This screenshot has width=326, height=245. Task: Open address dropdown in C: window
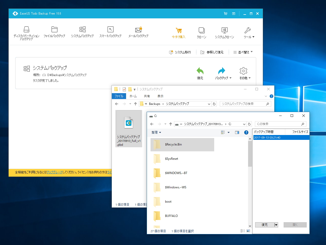(x=244, y=124)
